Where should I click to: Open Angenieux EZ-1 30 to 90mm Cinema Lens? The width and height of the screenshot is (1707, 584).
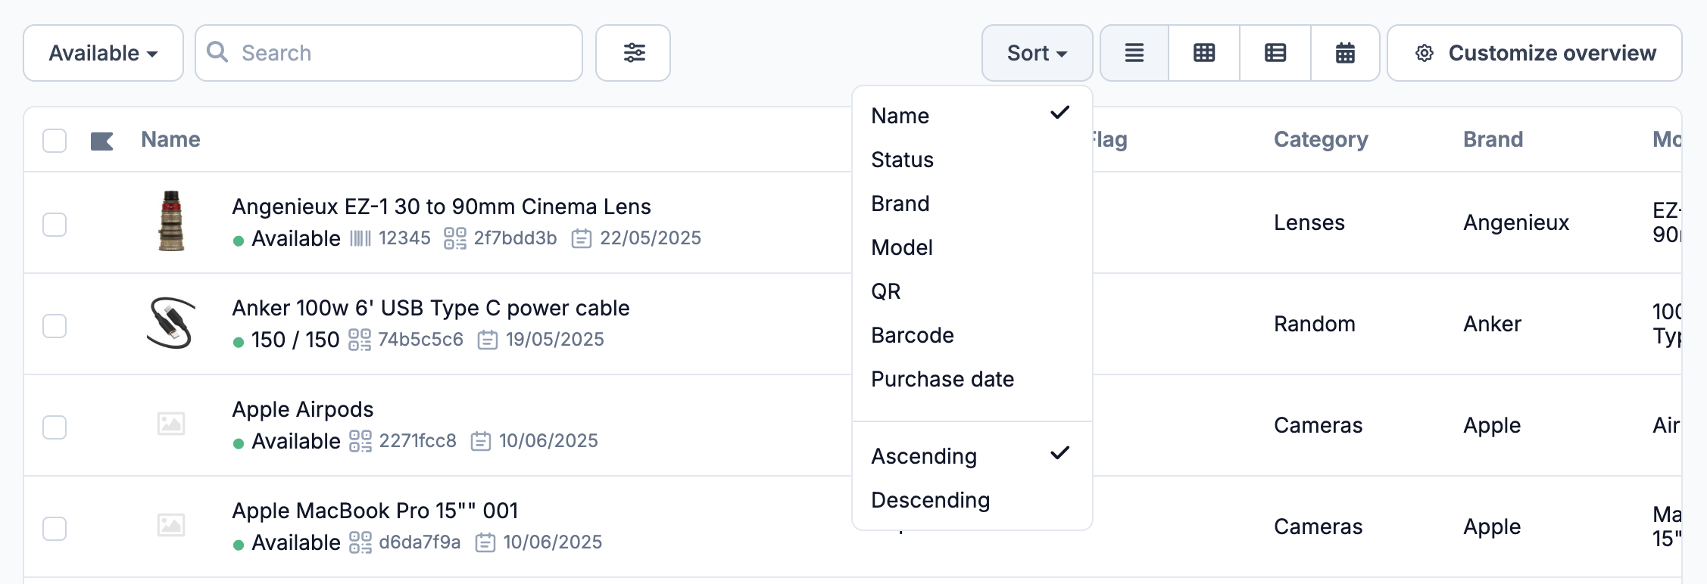click(442, 207)
